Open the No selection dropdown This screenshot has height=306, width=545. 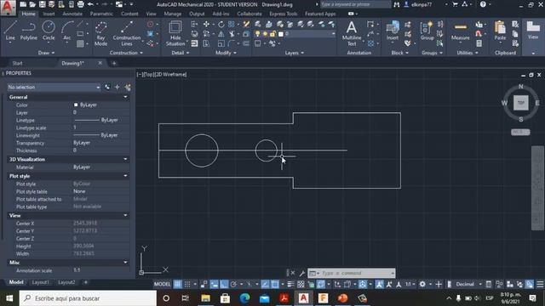click(54, 87)
